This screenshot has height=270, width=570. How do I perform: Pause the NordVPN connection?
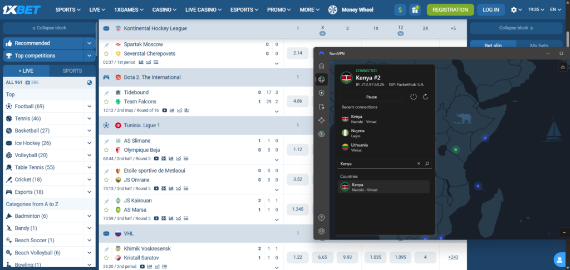pyautogui.click(x=371, y=97)
